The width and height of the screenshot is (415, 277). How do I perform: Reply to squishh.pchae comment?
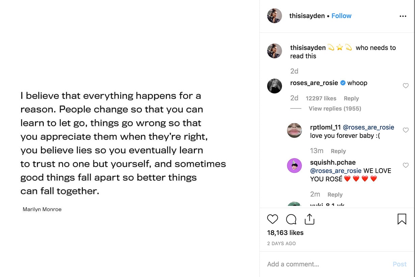point(335,195)
